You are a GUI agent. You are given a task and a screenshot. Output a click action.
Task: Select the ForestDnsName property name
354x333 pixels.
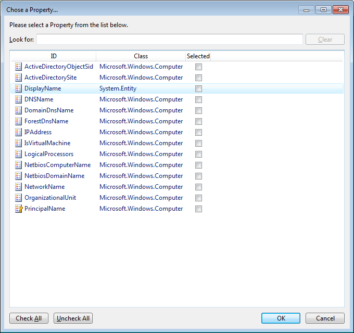(x=46, y=121)
